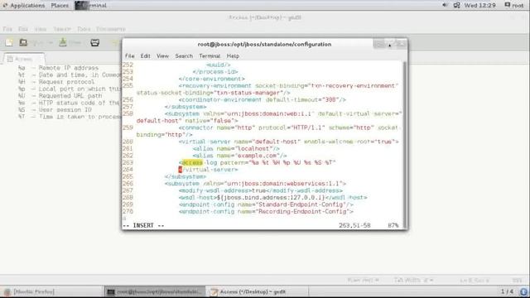Expand the Open recent files arrow in gedit
530x298 pixels.
coord(51,43)
